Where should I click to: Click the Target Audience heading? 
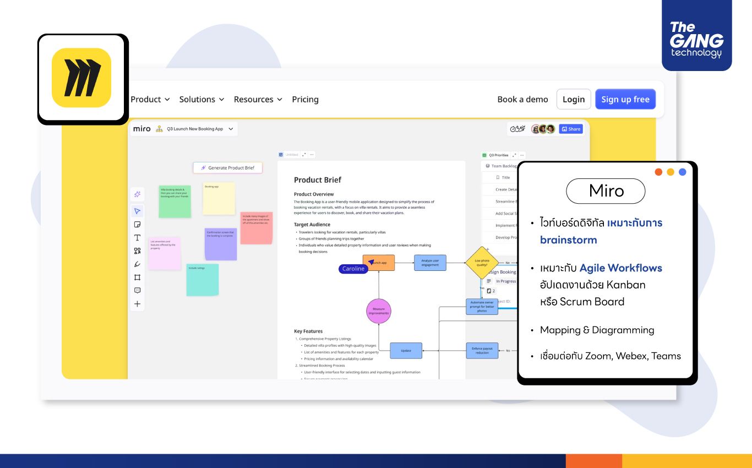pos(312,225)
